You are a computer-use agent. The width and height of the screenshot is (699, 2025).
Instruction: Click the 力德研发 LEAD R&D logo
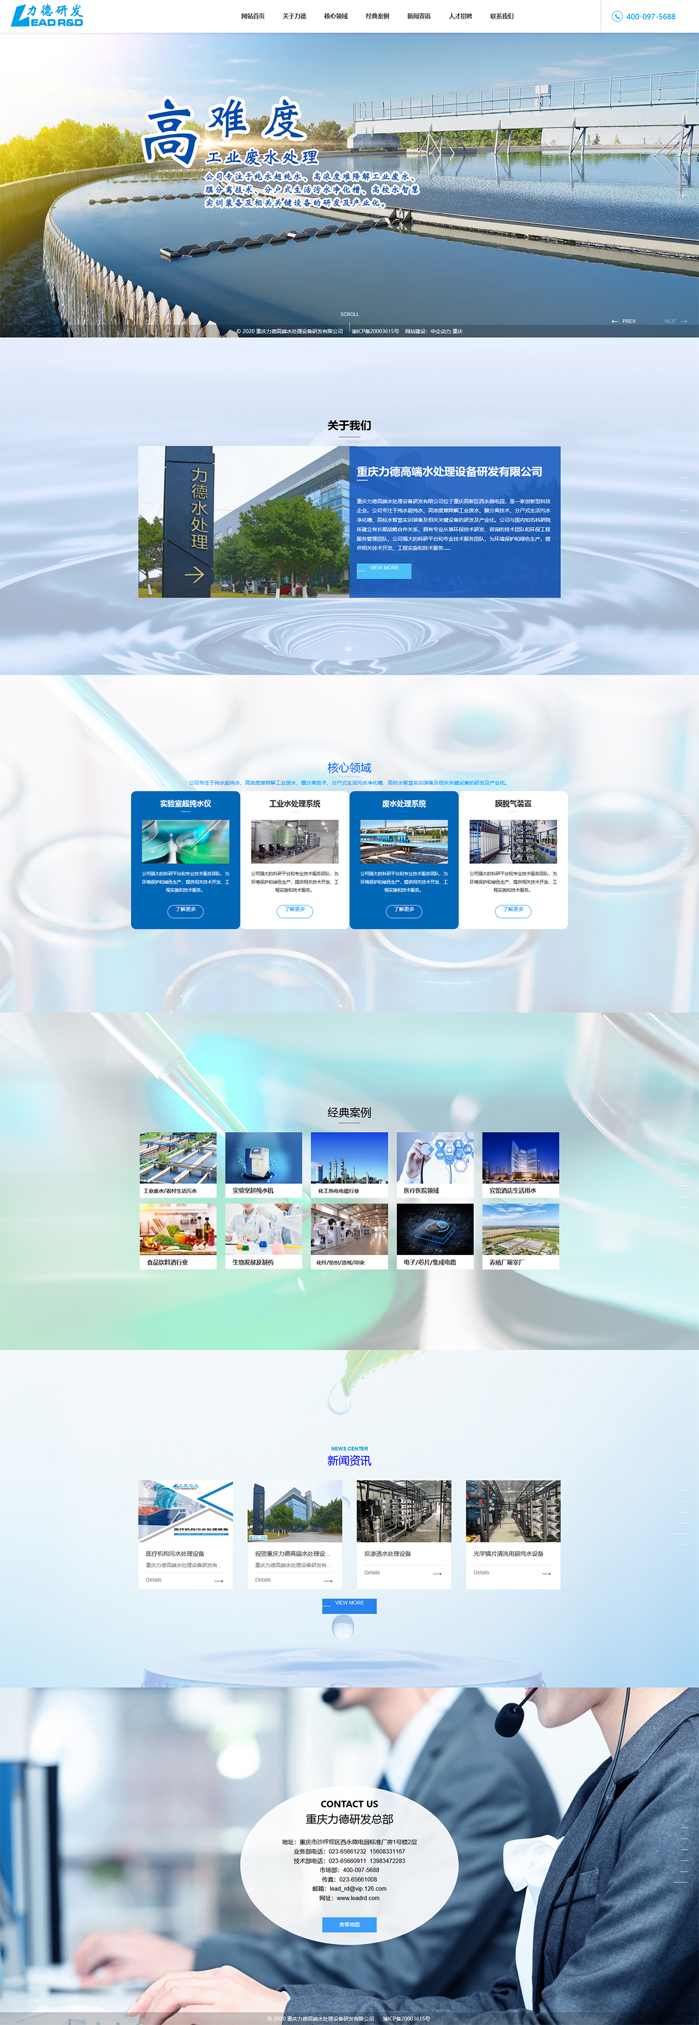47,15
